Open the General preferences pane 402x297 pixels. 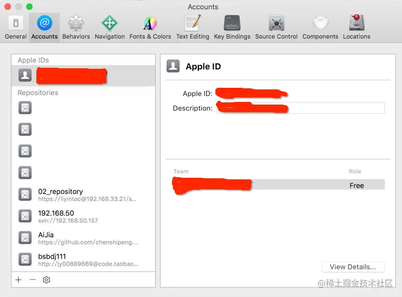[x=16, y=28]
